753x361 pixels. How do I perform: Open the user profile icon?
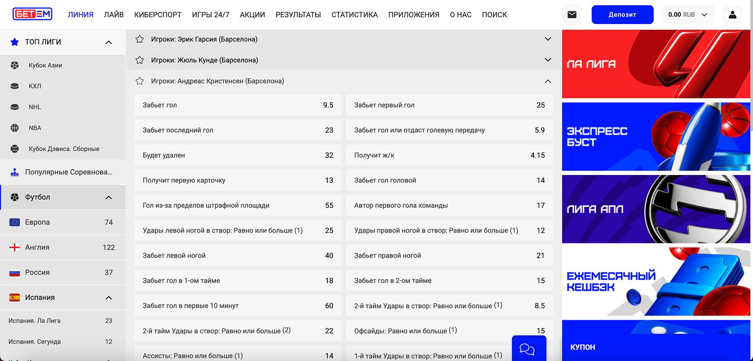[x=732, y=15]
